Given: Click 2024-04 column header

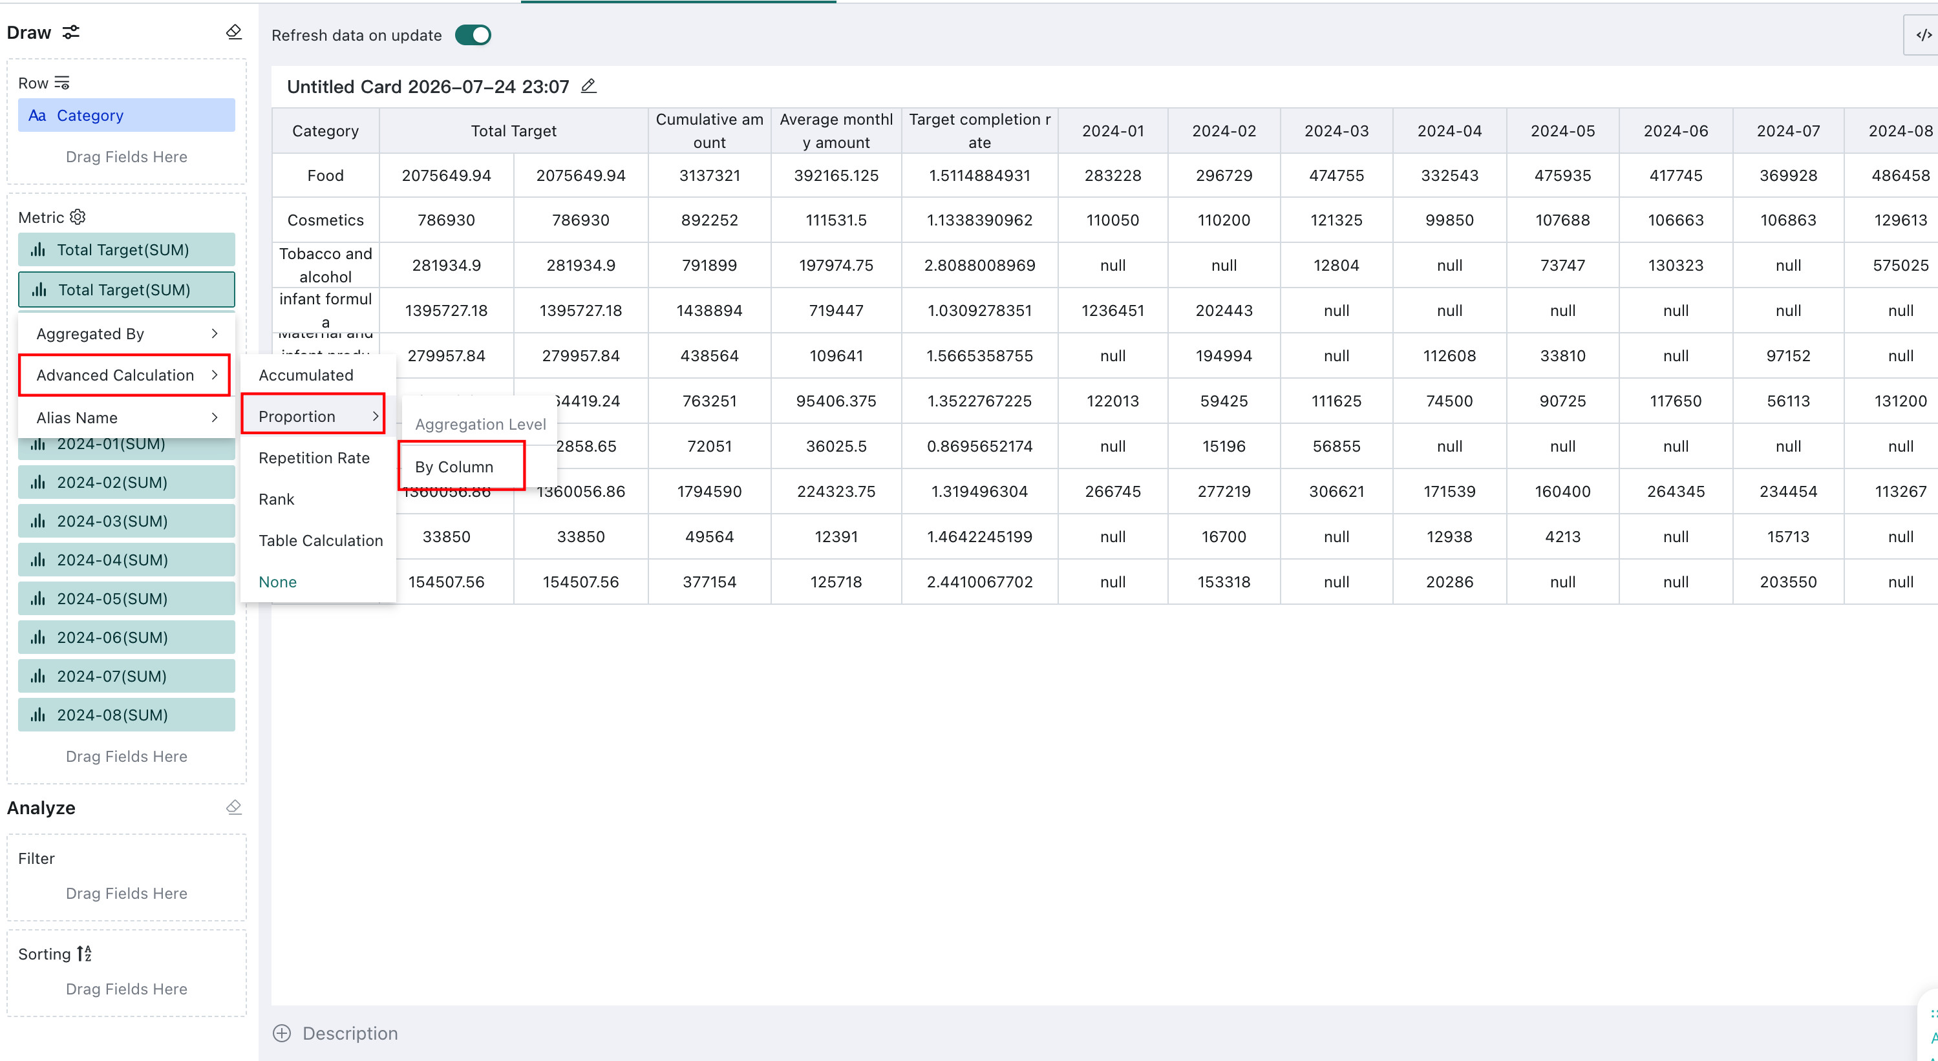Looking at the screenshot, I should [x=1449, y=131].
